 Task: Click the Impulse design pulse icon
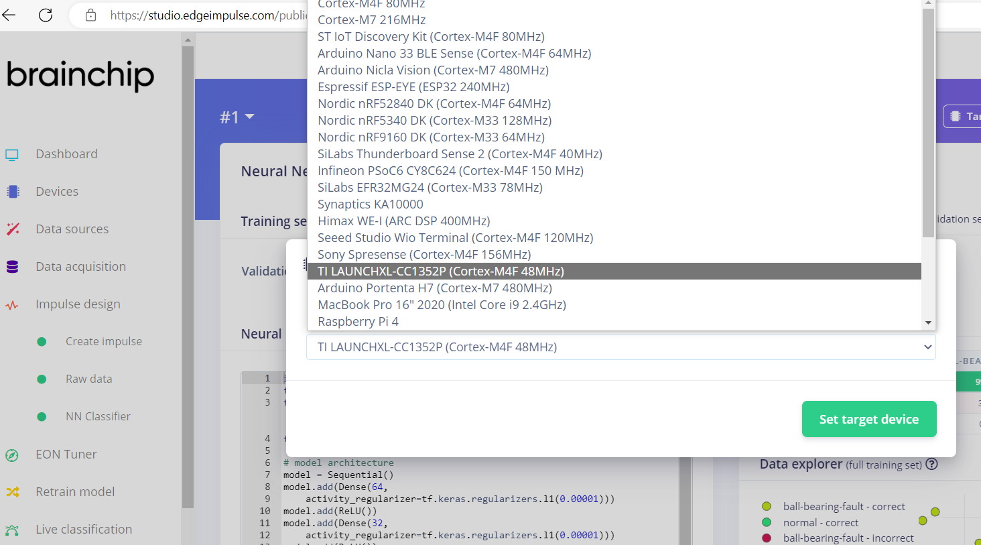(x=12, y=305)
